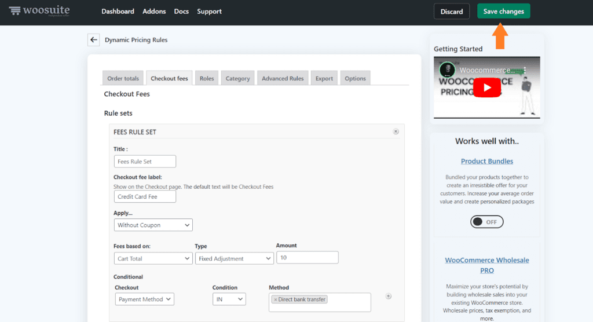This screenshot has width=593, height=322.
Task: Click inside the Method selection box
Action: (x=320, y=302)
